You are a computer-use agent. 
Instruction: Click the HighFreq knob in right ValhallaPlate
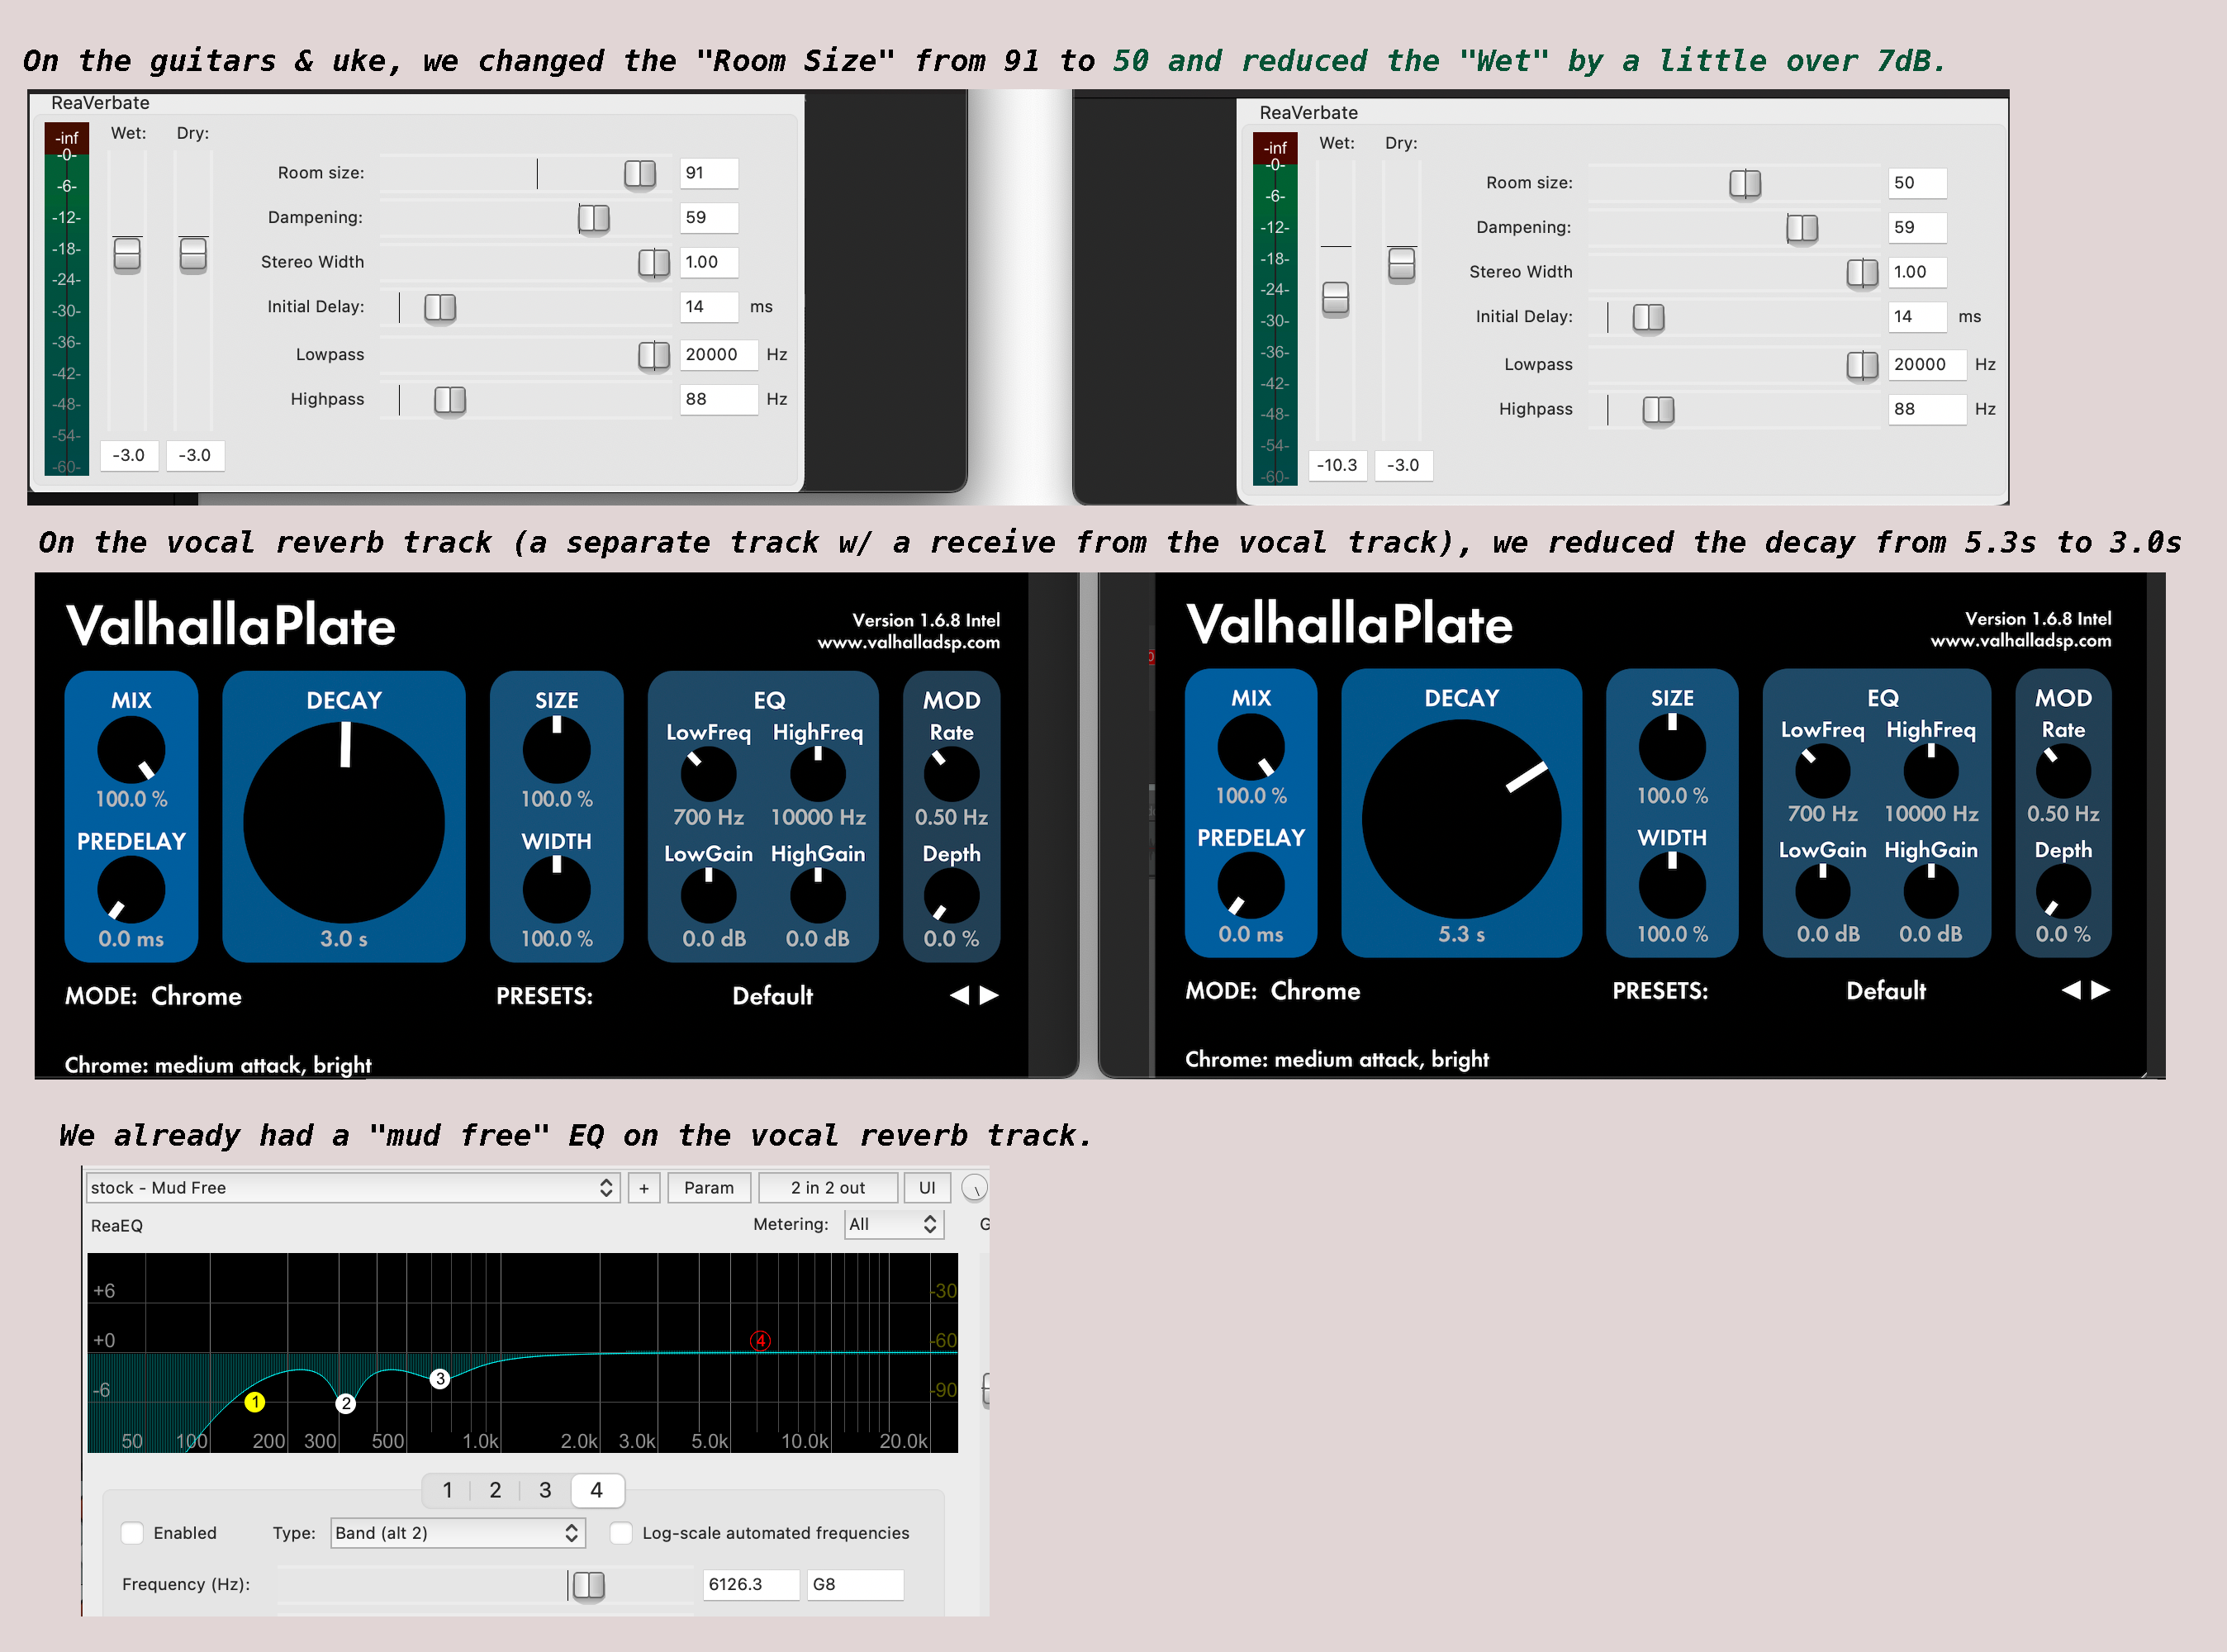click(1930, 771)
